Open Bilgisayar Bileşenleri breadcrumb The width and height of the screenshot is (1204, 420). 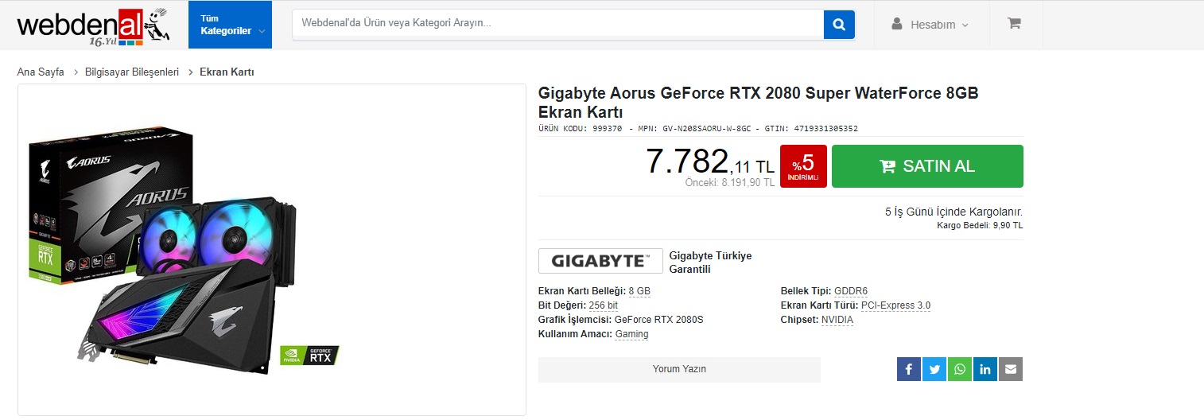tap(132, 72)
